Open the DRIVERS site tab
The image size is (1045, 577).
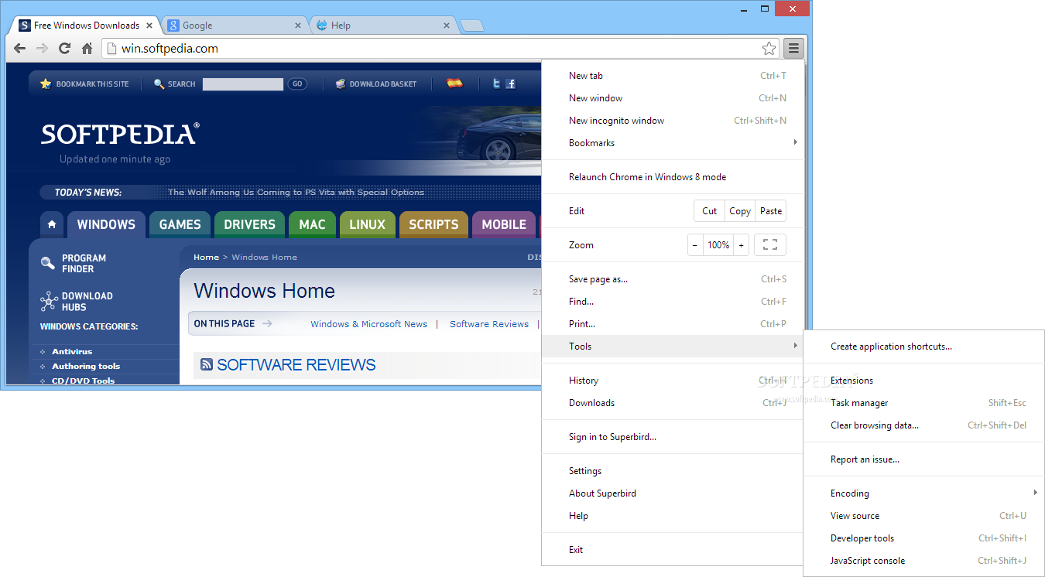[x=249, y=224]
